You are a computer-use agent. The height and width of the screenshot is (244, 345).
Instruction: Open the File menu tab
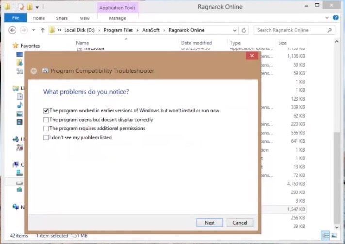[16, 18]
